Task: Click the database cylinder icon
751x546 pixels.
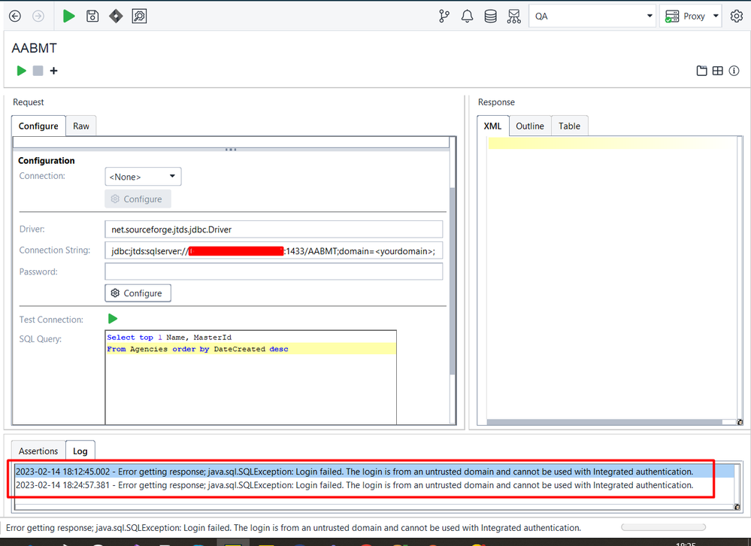Action: coord(490,17)
